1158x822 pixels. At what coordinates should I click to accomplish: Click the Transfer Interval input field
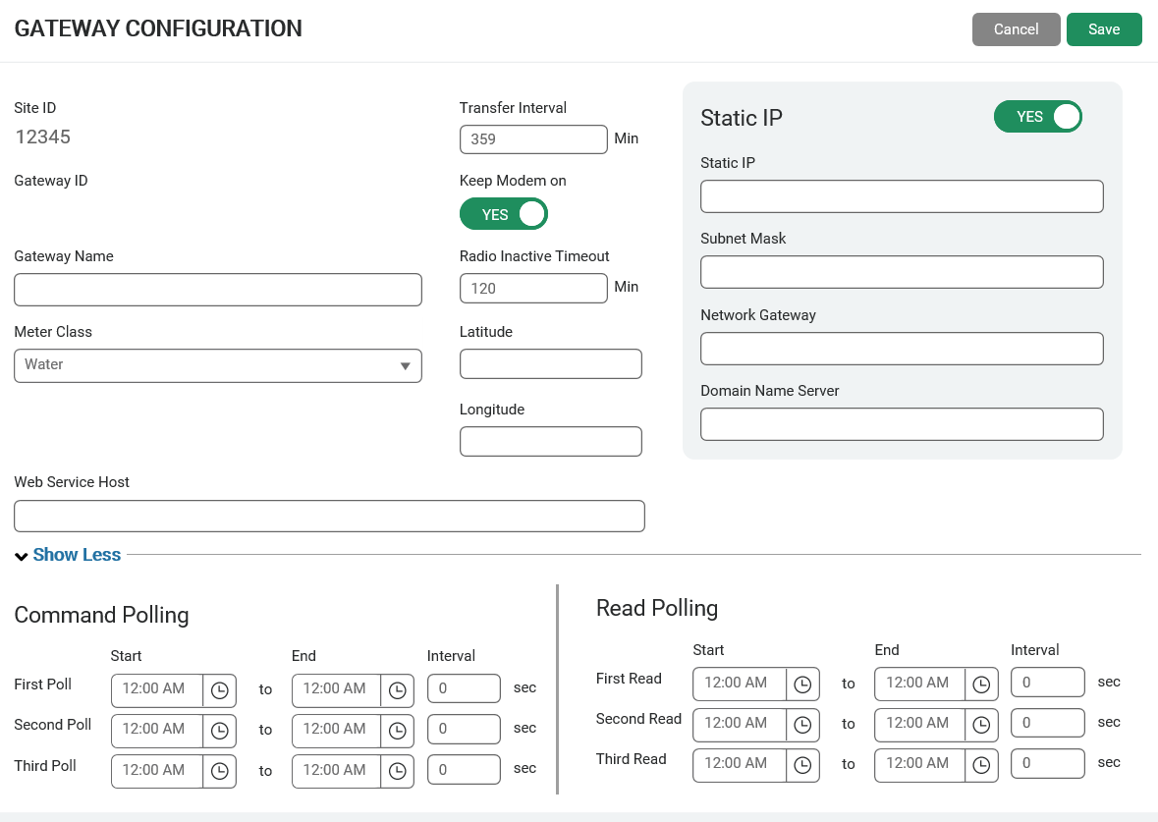pos(533,139)
